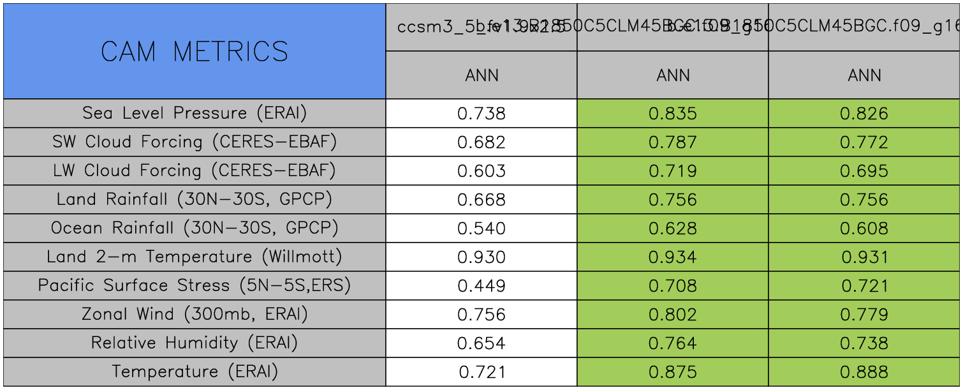
Task: Click the last ANN column subheader
Action: tap(864, 76)
